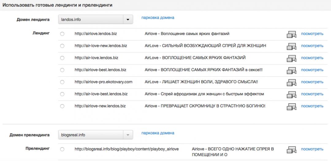Viewport: 331px width, 161px height.
Task: Click 'посмотреть' link for air-love.lendos.biz
Action: tap(312, 58)
